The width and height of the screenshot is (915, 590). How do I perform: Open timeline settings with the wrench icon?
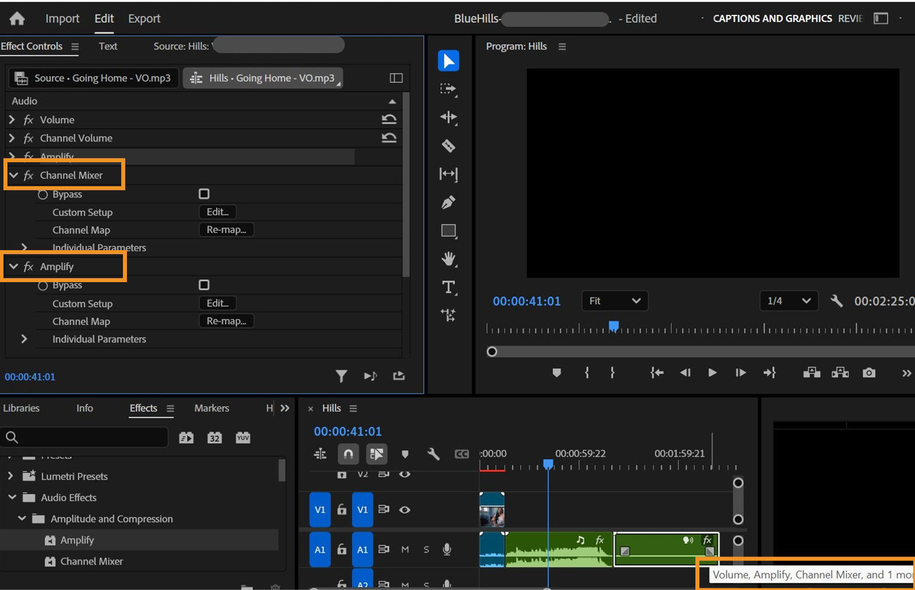point(433,454)
